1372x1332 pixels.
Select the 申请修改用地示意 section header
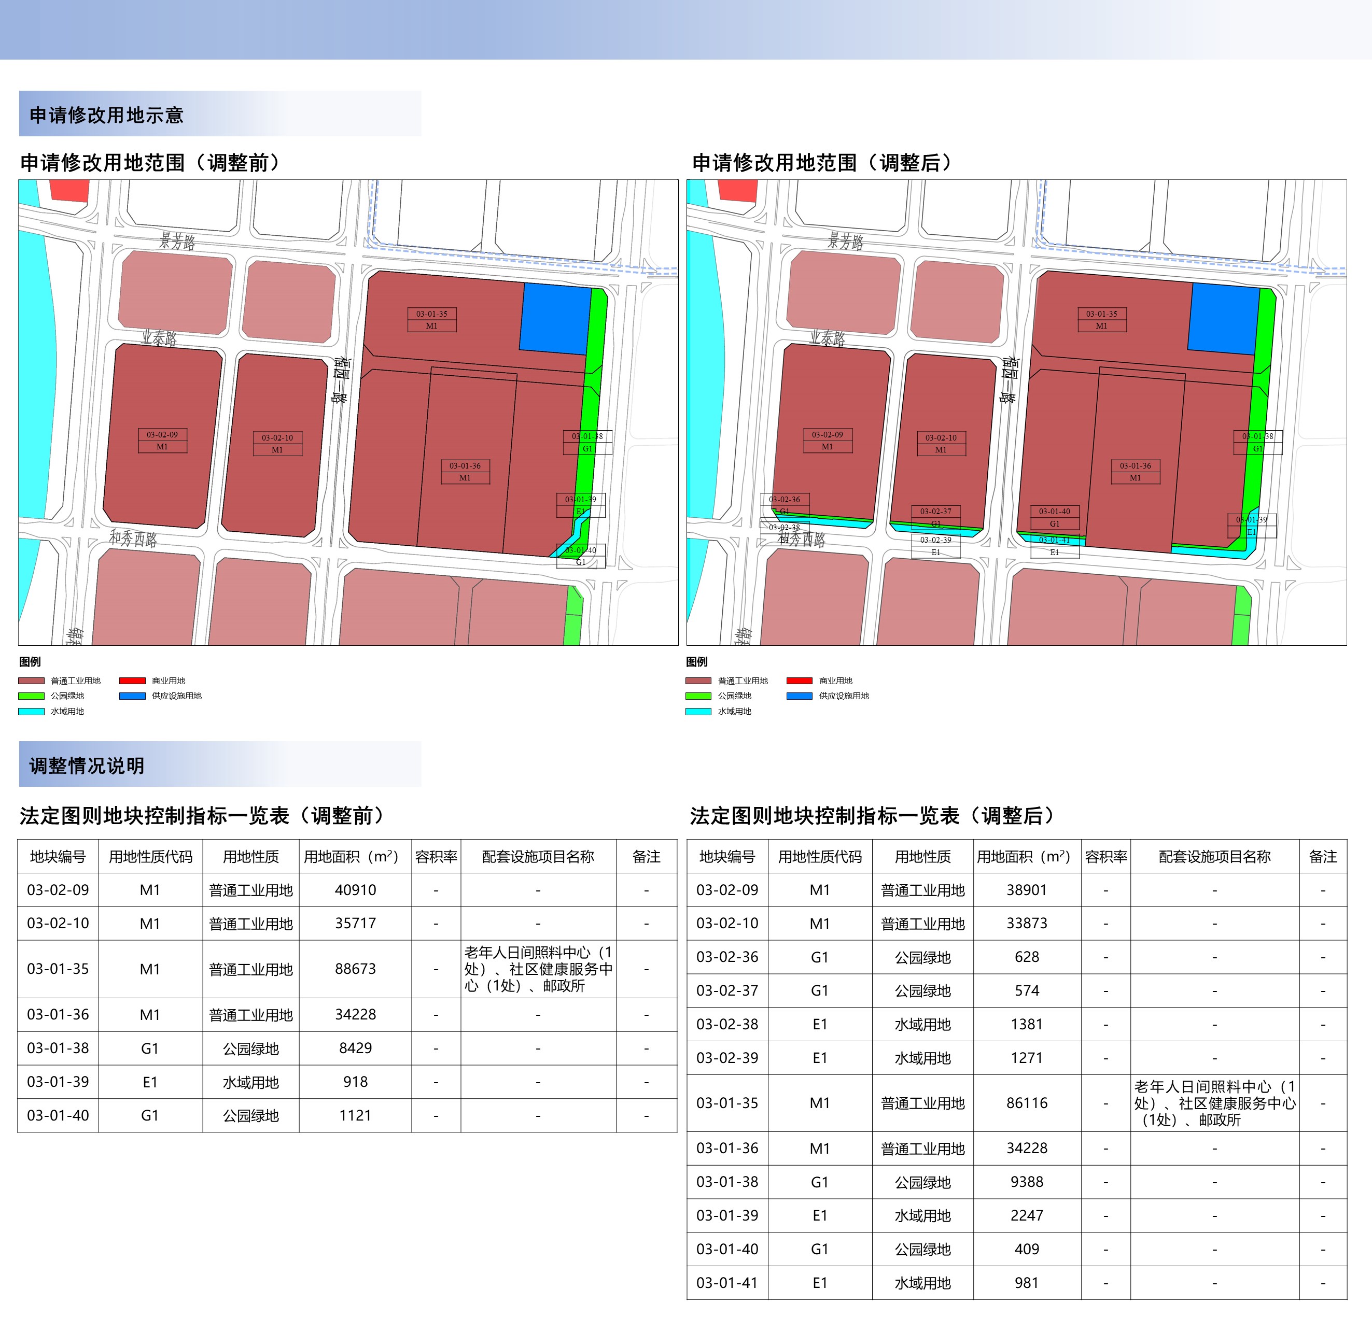point(106,115)
